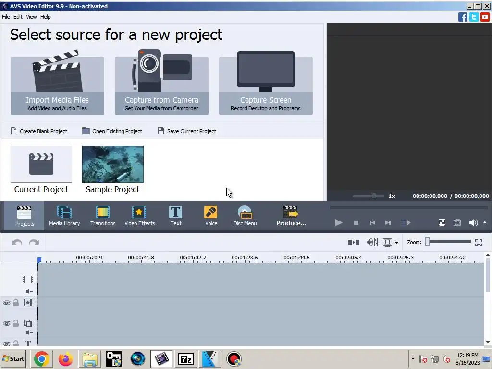Toggle visibility of video overlay track
The width and height of the screenshot is (492, 369).
click(7, 323)
